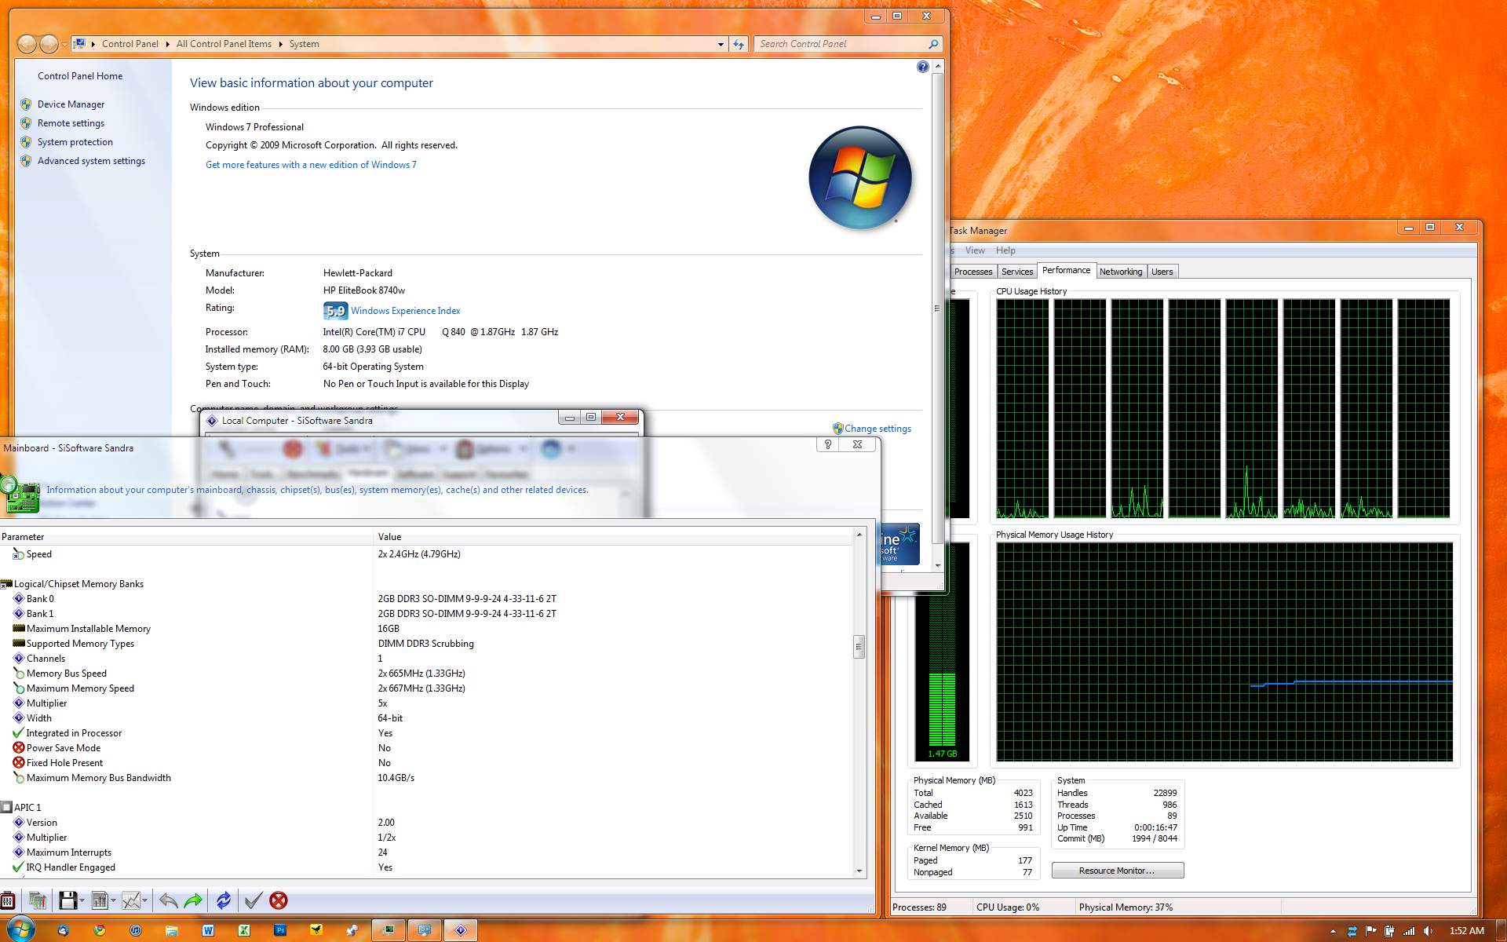The width and height of the screenshot is (1507, 942).
Task: Click the help question mark in Mainboard window
Action: pos(828,444)
